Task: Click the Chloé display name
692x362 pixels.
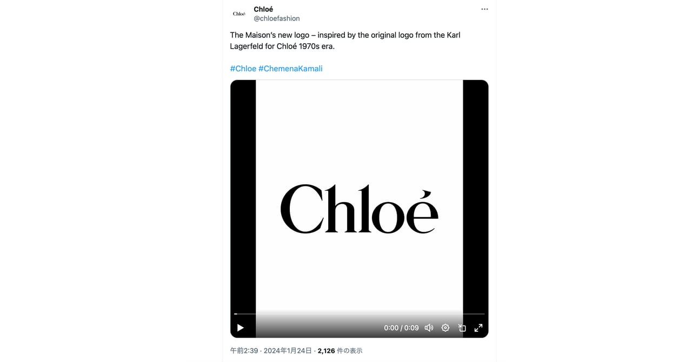Action: click(263, 9)
